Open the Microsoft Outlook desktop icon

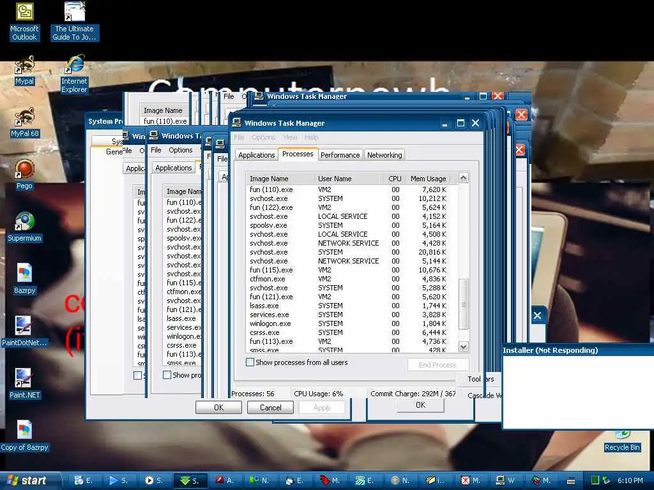24,22
